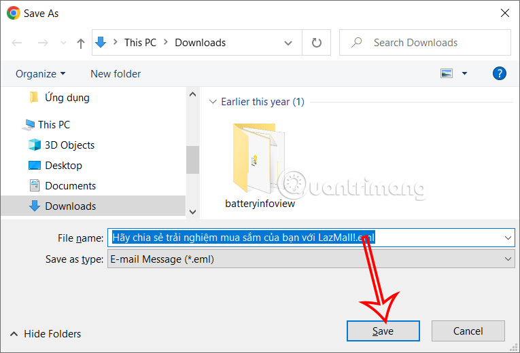Open the File name dropdown arrow
This screenshot has height=353, width=520.
pyautogui.click(x=508, y=238)
